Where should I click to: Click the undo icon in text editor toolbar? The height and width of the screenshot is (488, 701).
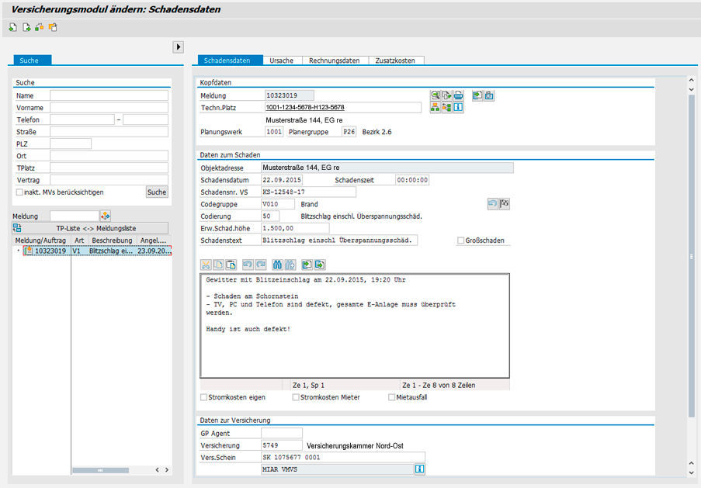246,265
